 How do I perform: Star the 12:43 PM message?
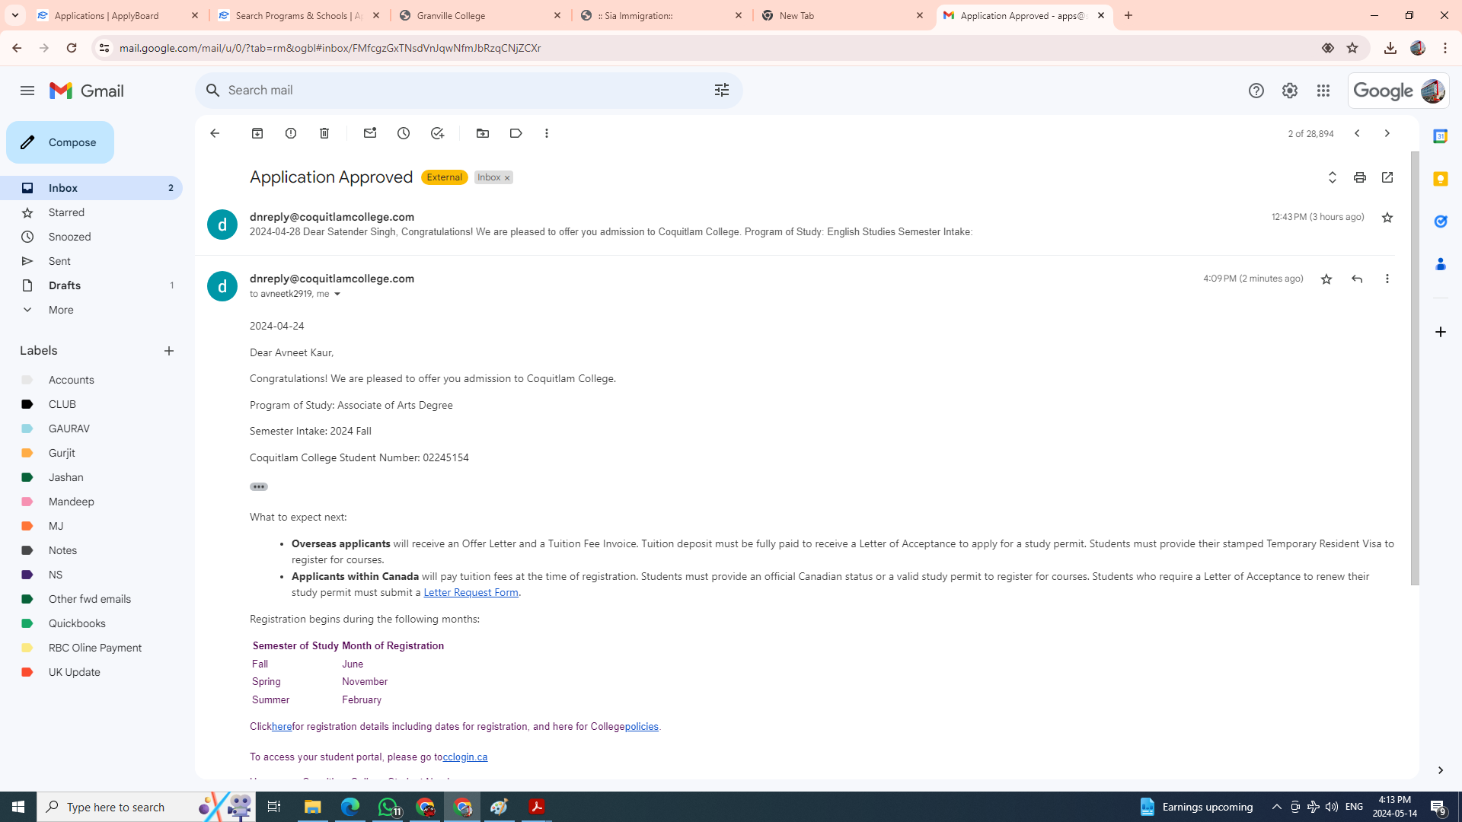pyautogui.click(x=1387, y=218)
